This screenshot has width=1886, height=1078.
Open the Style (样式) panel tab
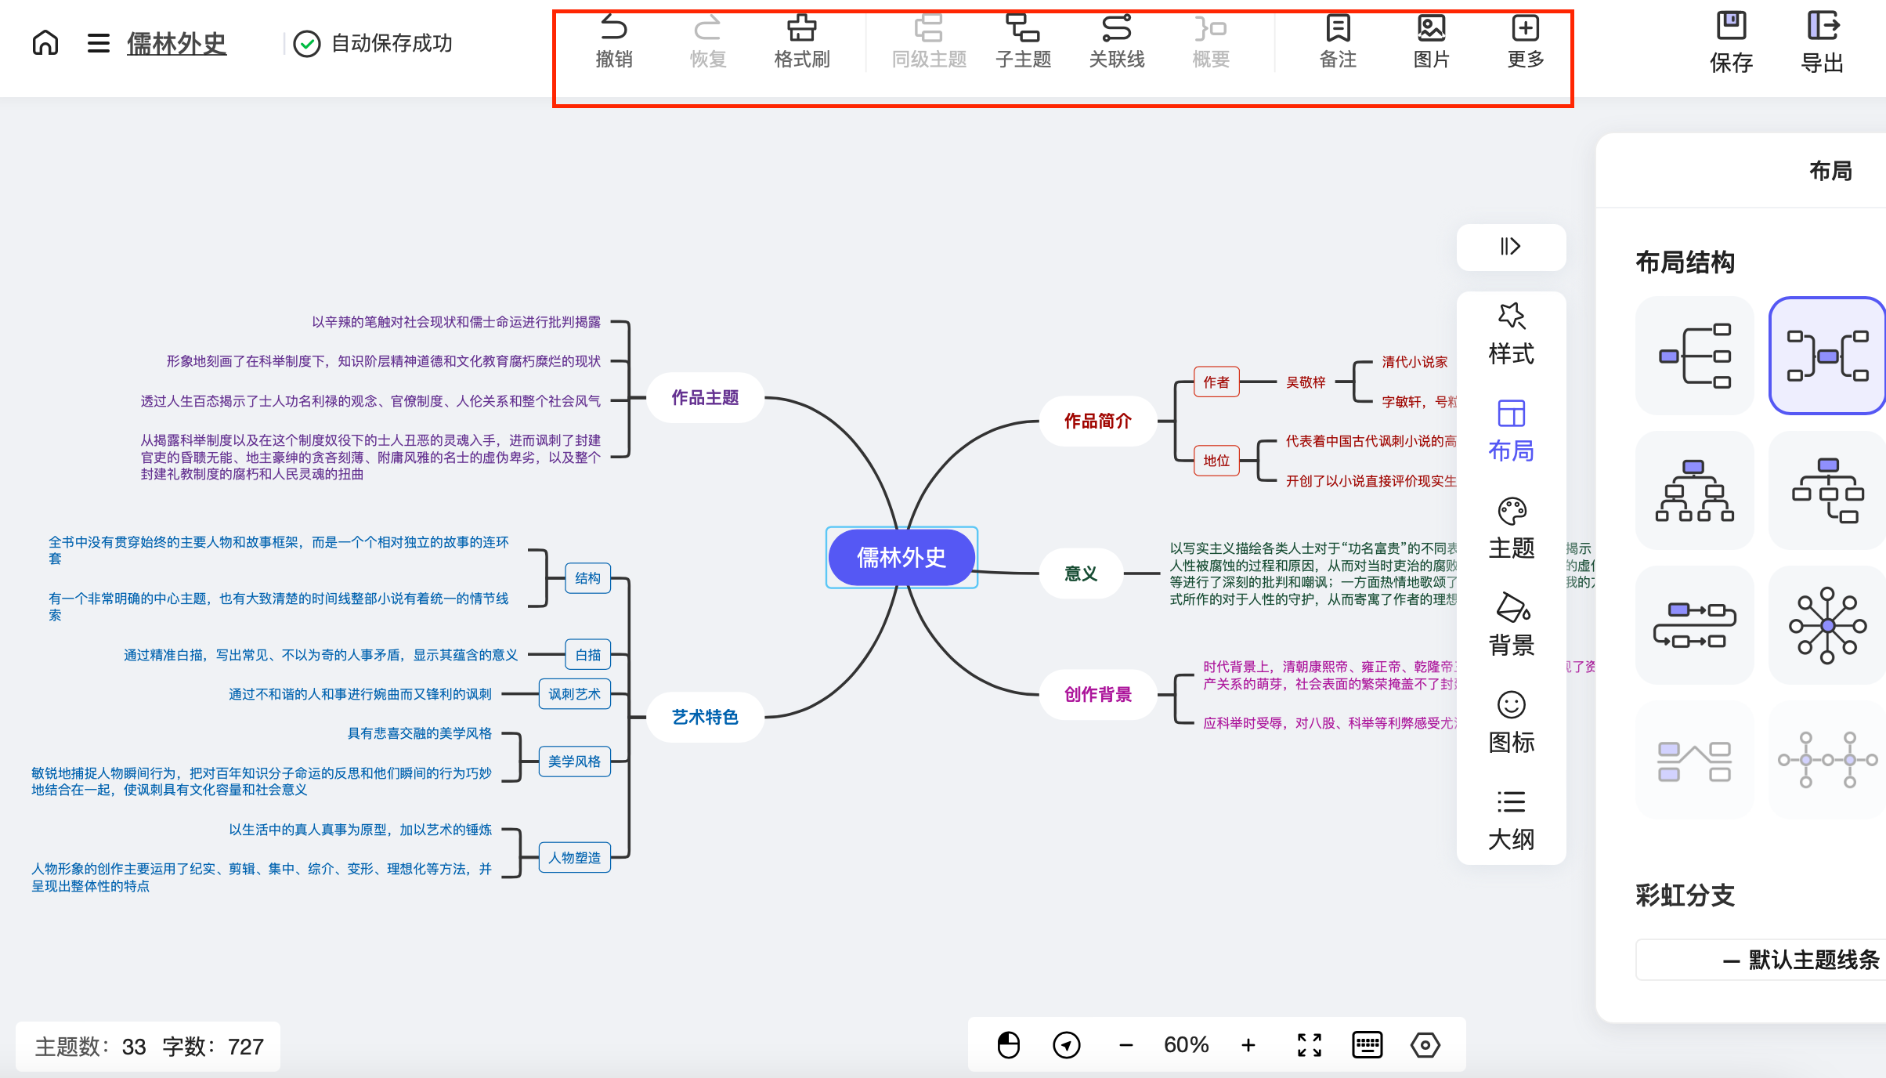pos(1511,335)
